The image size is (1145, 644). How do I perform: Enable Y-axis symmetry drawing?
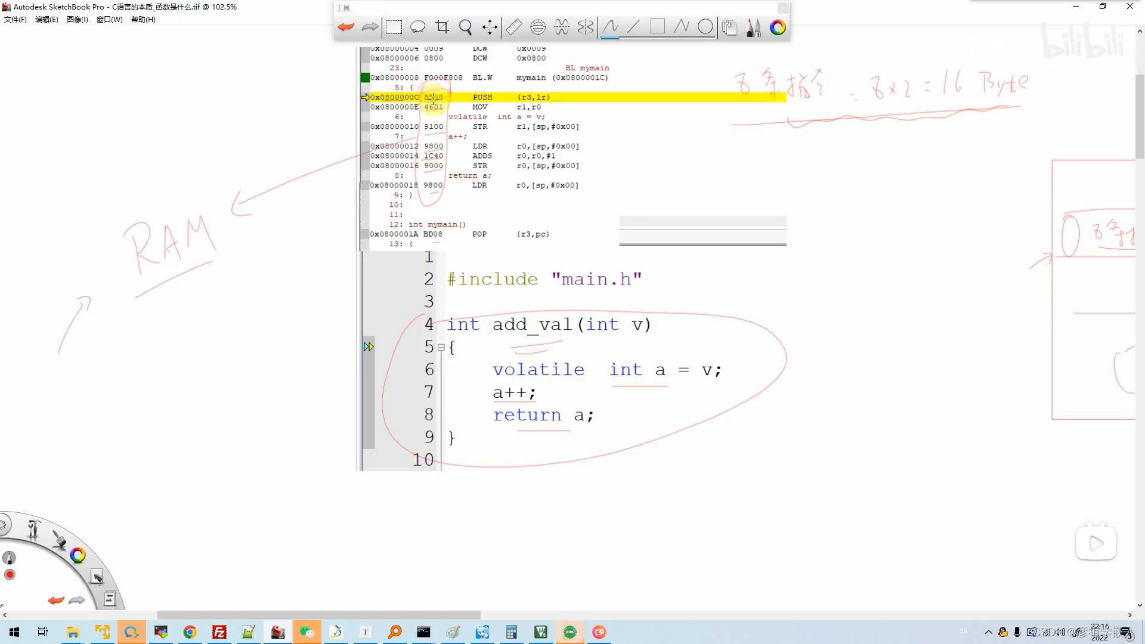click(586, 27)
